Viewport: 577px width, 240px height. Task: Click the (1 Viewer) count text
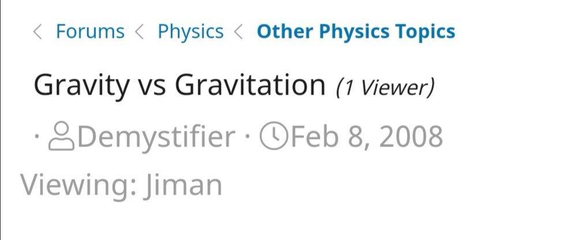click(x=385, y=87)
